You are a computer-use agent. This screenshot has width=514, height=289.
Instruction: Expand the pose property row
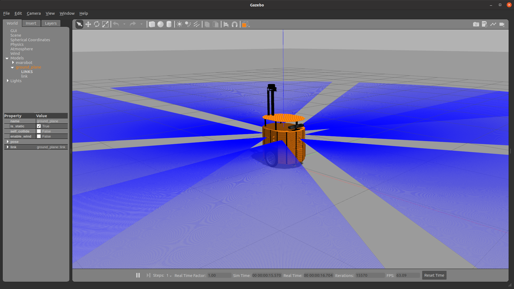click(x=7, y=142)
